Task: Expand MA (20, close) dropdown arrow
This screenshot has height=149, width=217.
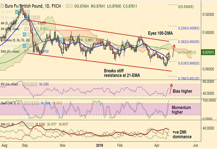Action: (x=20, y=46)
